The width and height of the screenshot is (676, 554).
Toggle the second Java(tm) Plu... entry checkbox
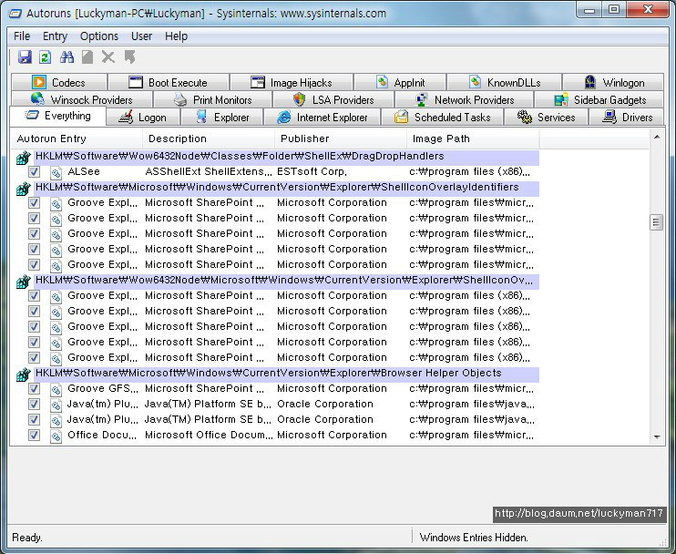pos(34,420)
